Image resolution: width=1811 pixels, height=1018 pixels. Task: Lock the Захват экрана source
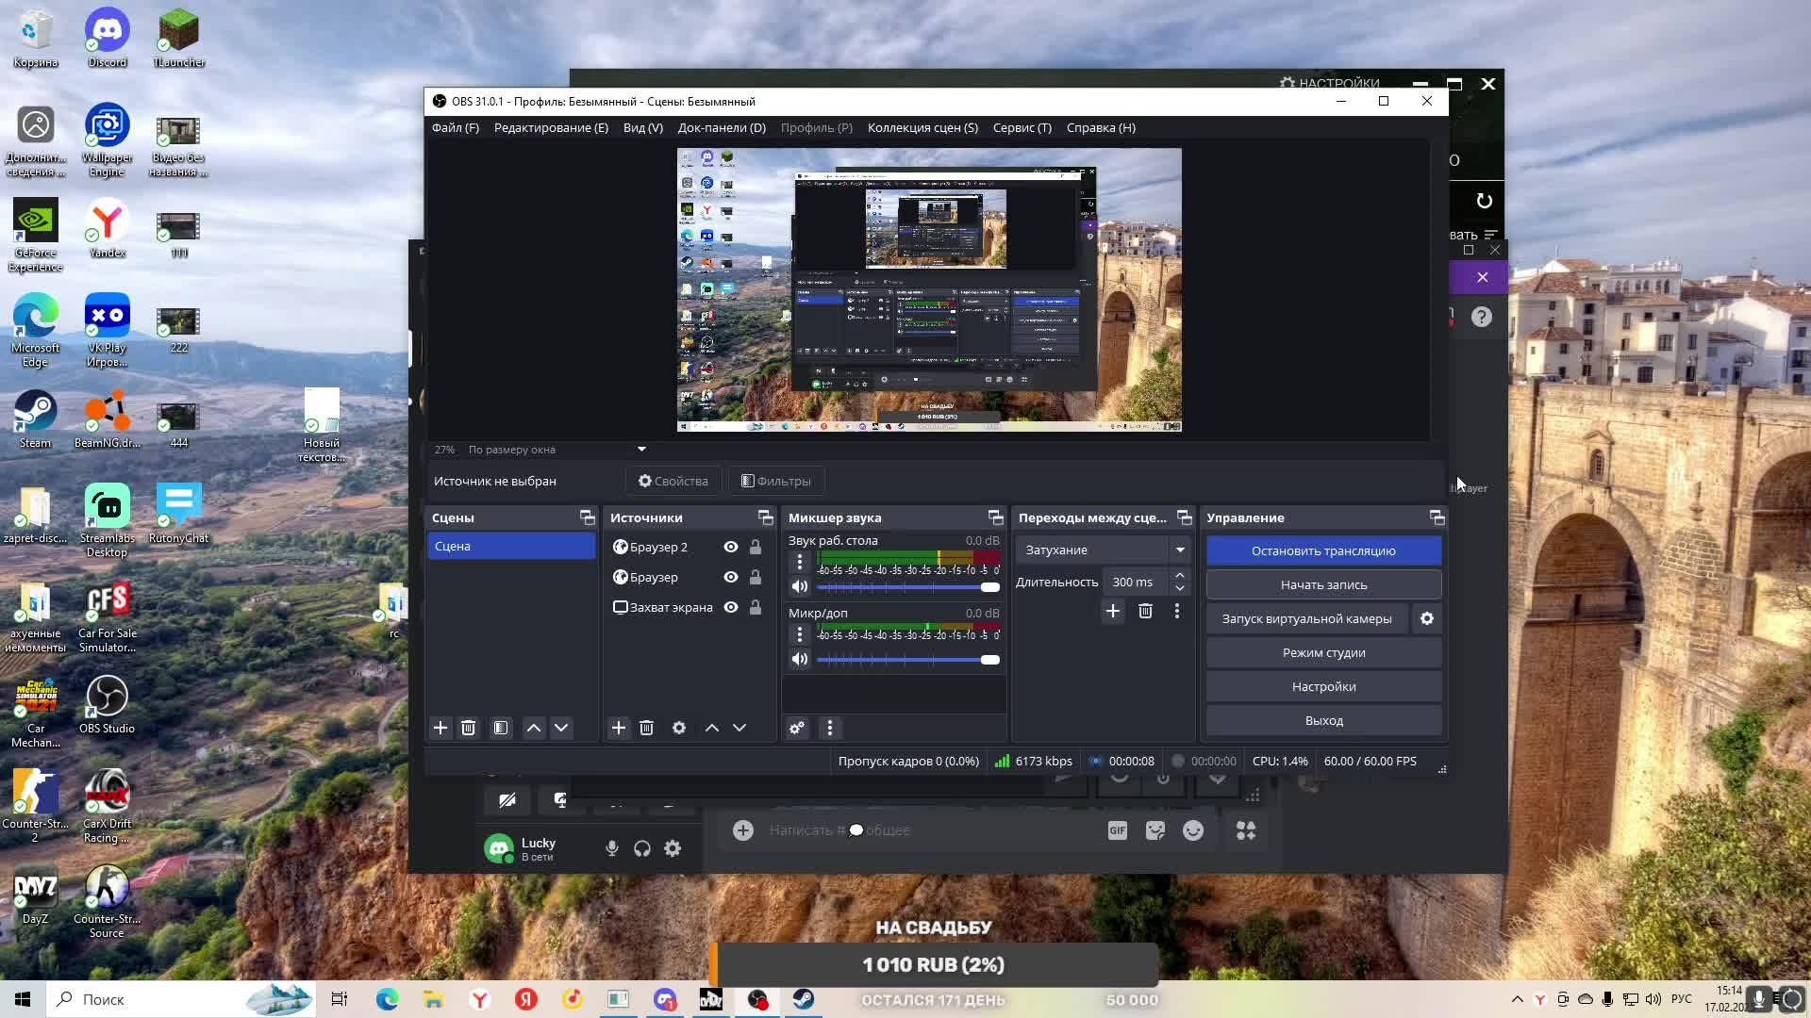756,607
